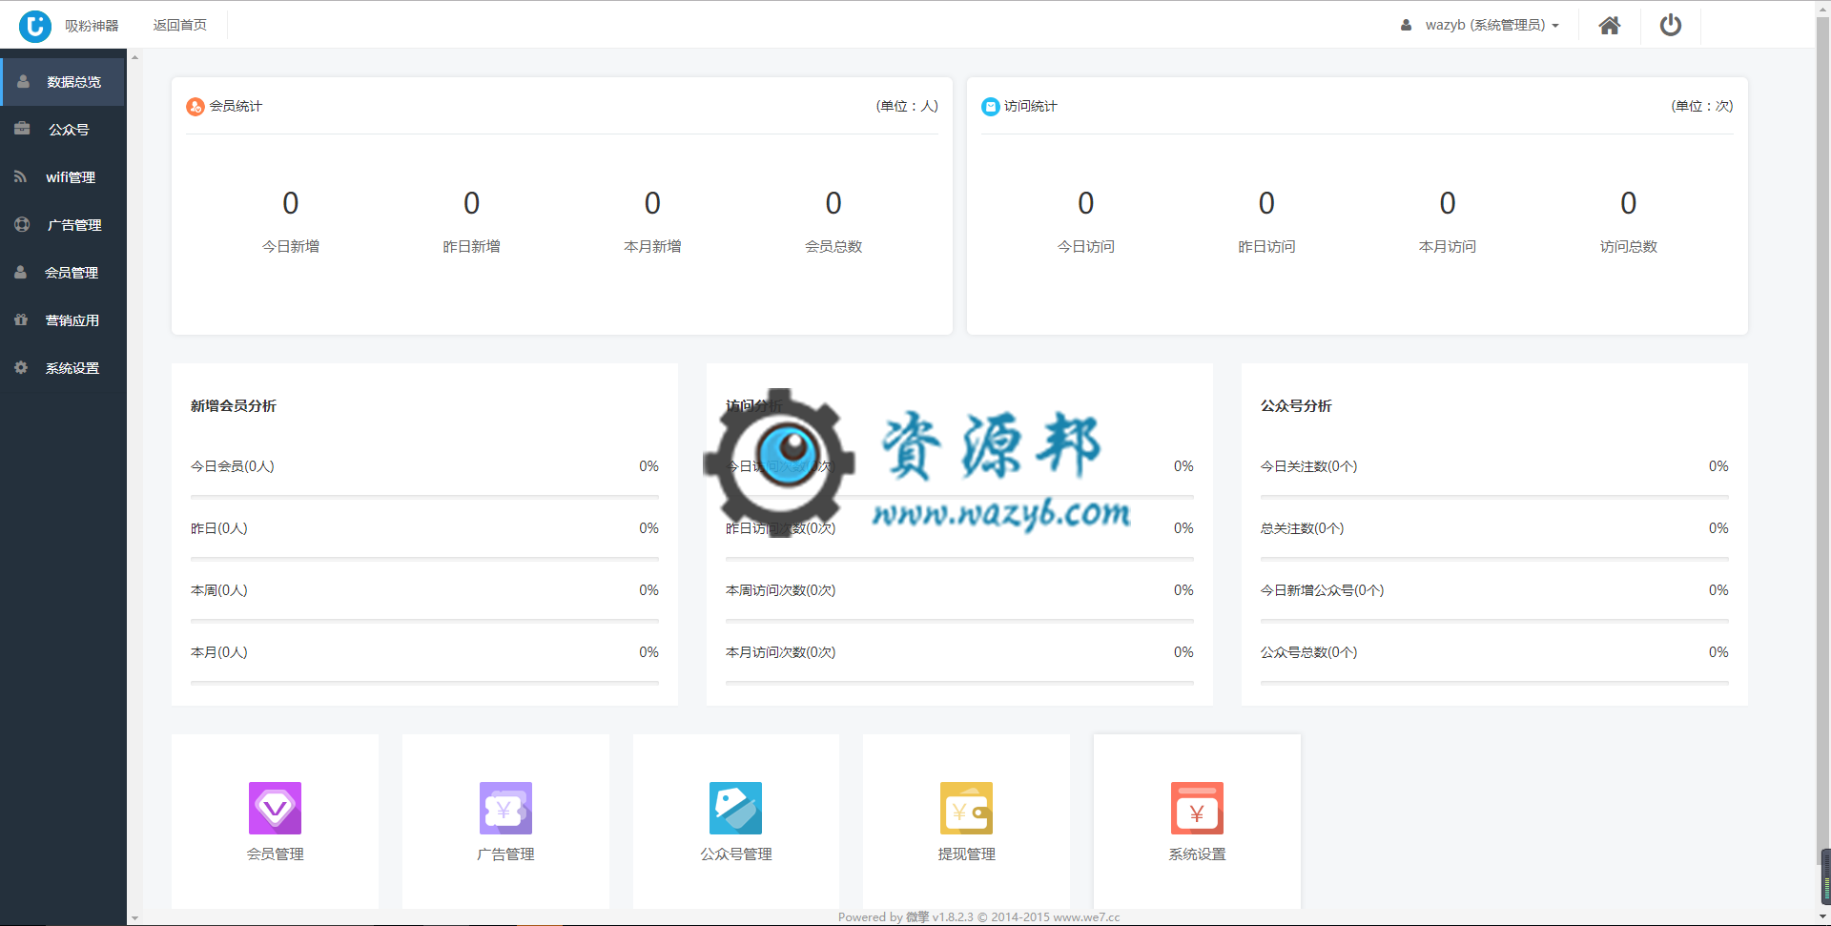
Task: Open 广告管理 sidebar menu
Action: tap(63, 225)
